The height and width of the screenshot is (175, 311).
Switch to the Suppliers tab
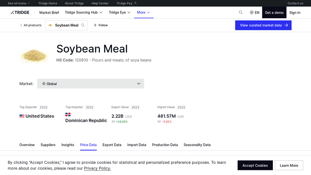[48, 145]
